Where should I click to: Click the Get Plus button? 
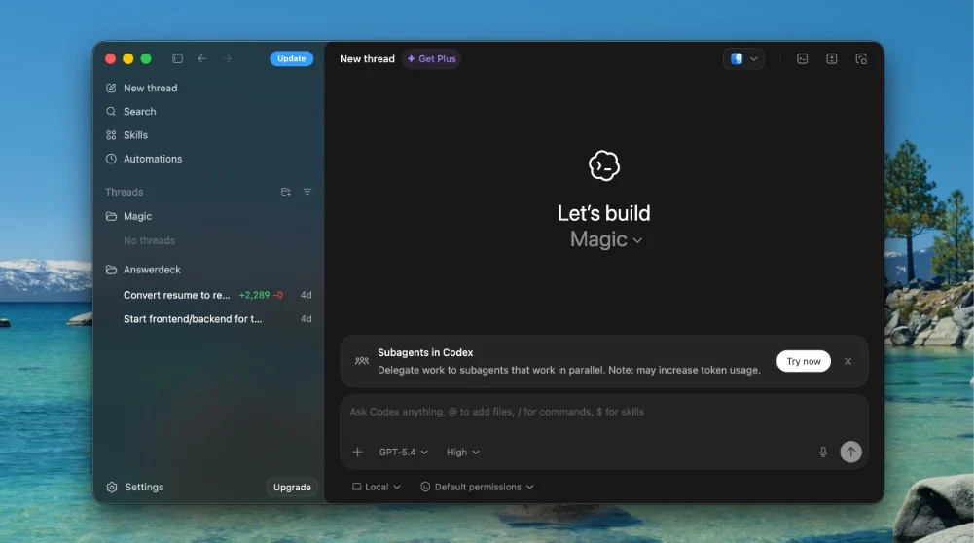(432, 59)
